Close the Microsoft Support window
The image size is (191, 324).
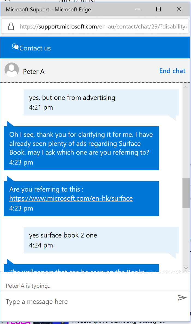click(x=179, y=9)
